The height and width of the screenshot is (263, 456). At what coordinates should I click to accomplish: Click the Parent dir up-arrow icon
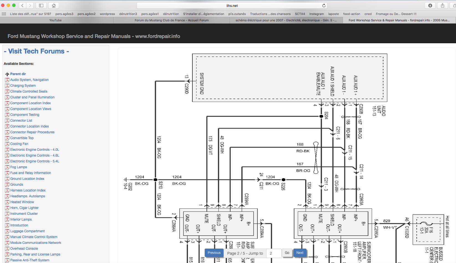7,74
